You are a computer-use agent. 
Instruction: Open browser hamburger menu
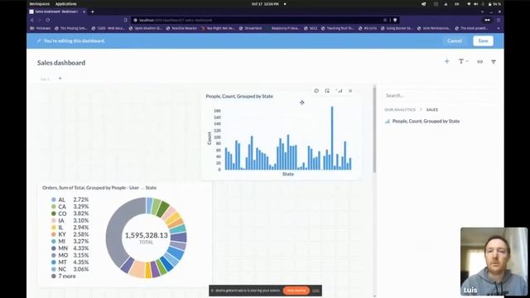coord(499,20)
